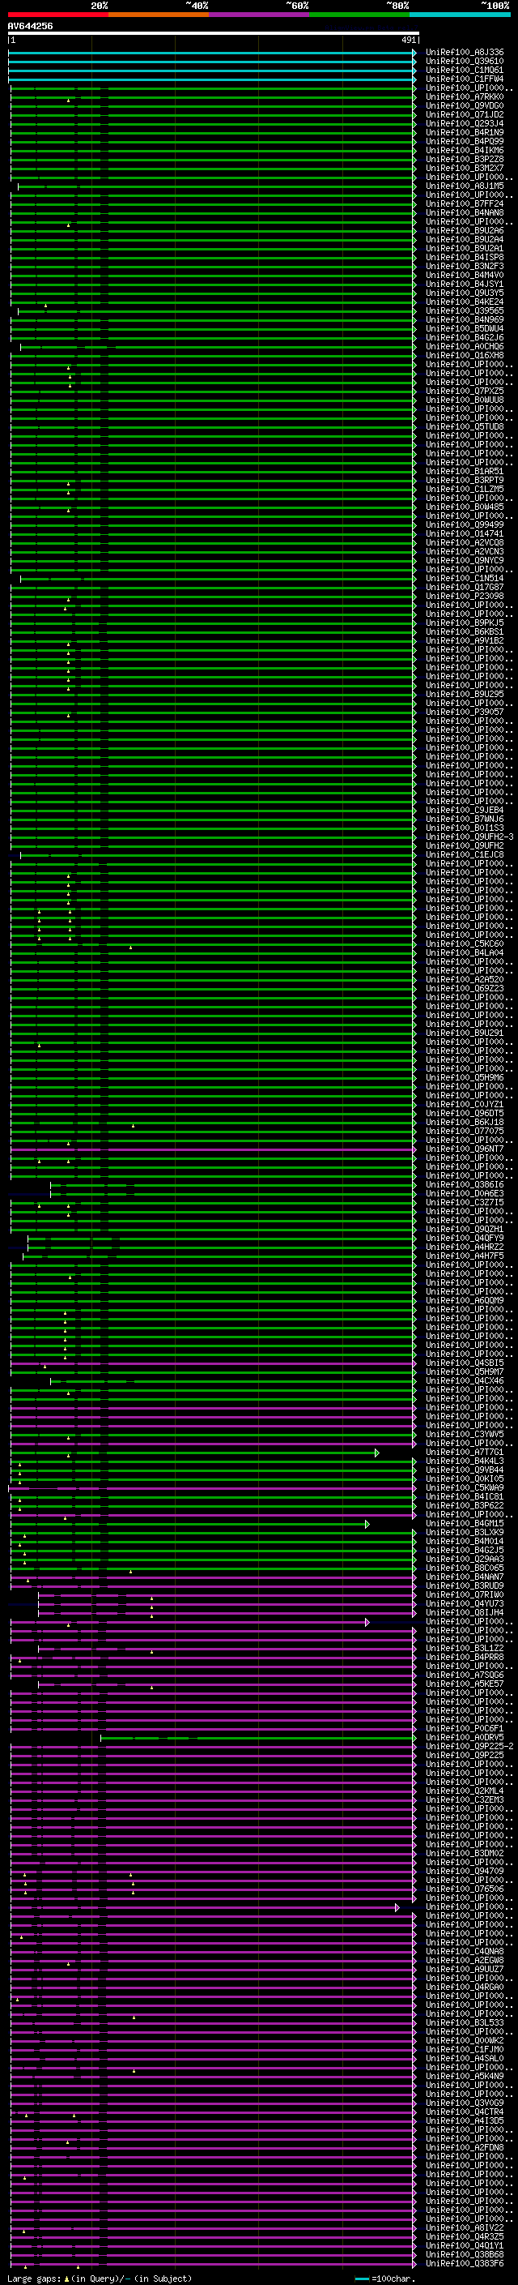Image resolution: width=518 pixels, height=2285 pixels.
Task: Select the UniRef100_Q7PXZ5 label
Action: coord(465,392)
